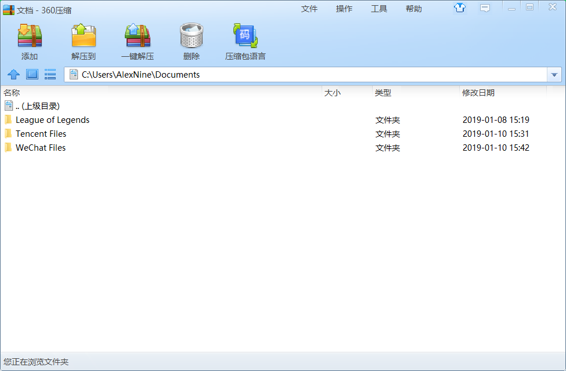Click the Tencent Files folder icon
Image resolution: width=566 pixels, height=371 pixels.
pyautogui.click(x=8, y=134)
